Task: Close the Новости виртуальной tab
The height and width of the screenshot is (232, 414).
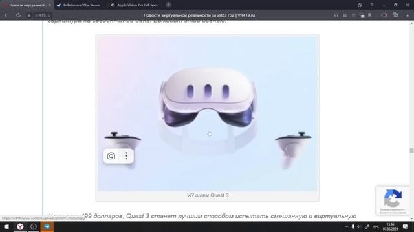Action: [x=50, y=5]
